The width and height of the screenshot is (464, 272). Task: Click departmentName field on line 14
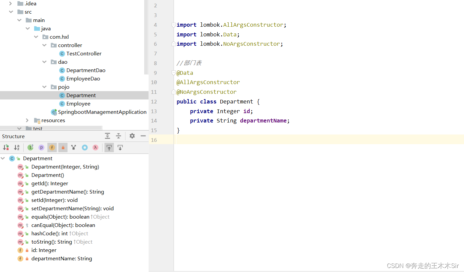click(x=263, y=120)
